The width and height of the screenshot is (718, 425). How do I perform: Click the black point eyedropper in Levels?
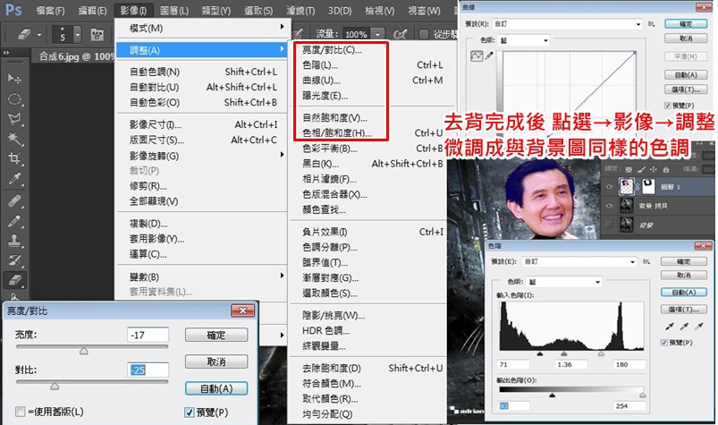[x=670, y=327]
